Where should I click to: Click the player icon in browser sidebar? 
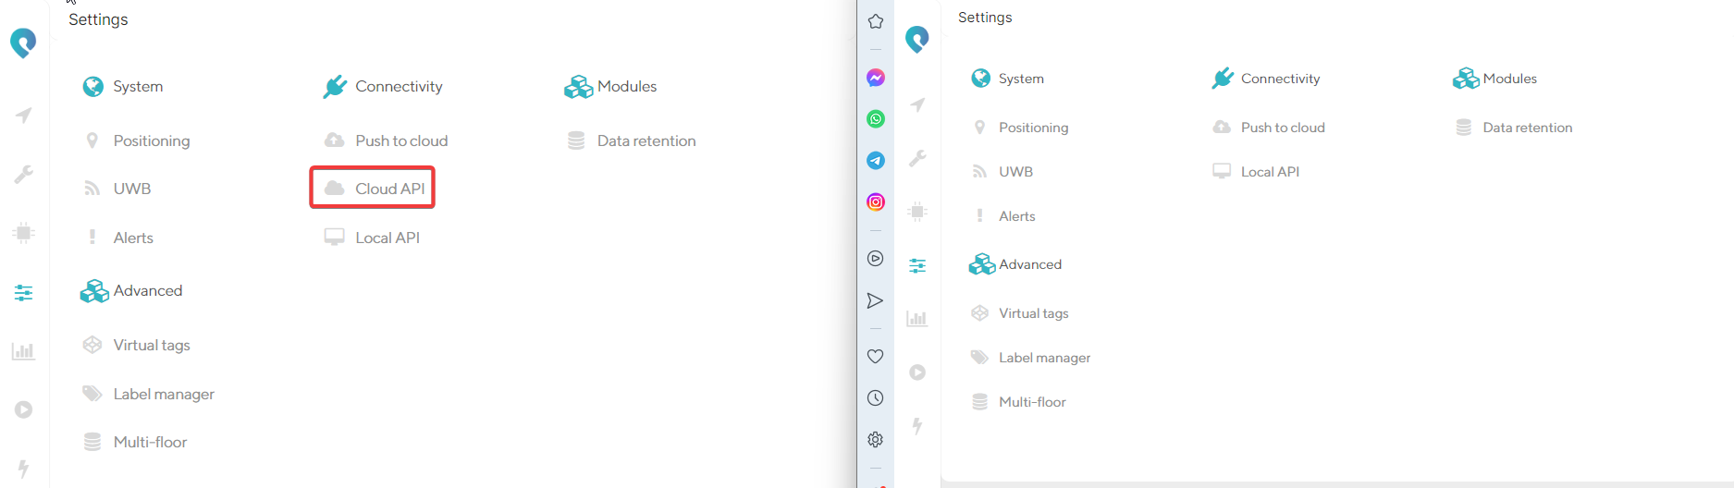876,259
